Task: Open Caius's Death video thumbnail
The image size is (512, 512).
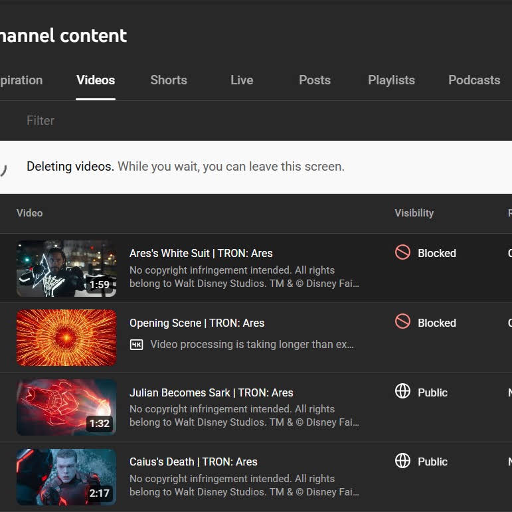Action: [x=66, y=477]
